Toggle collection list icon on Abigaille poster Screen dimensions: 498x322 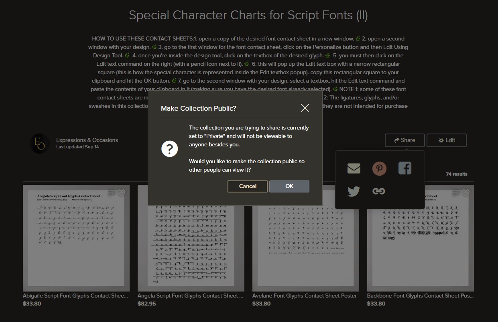pyautogui.click(x=112, y=193)
